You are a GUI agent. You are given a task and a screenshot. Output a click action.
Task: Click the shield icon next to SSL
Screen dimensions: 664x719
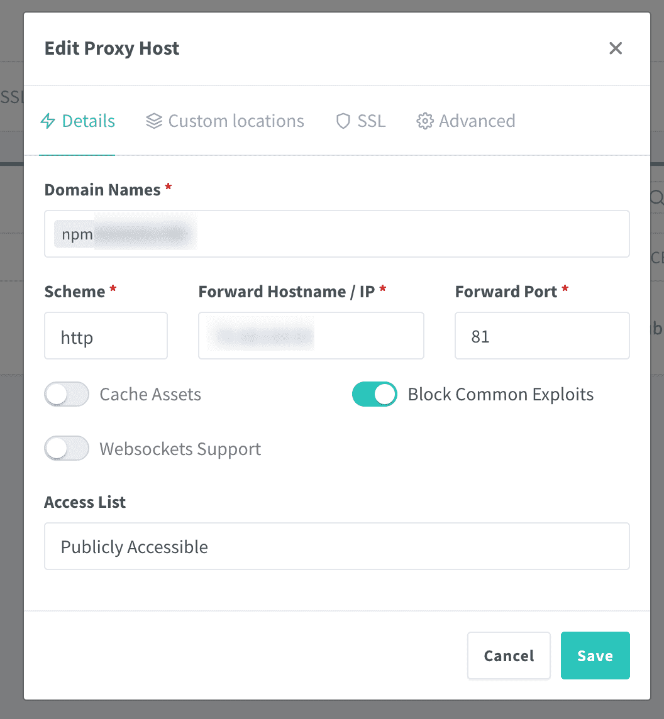pos(343,121)
